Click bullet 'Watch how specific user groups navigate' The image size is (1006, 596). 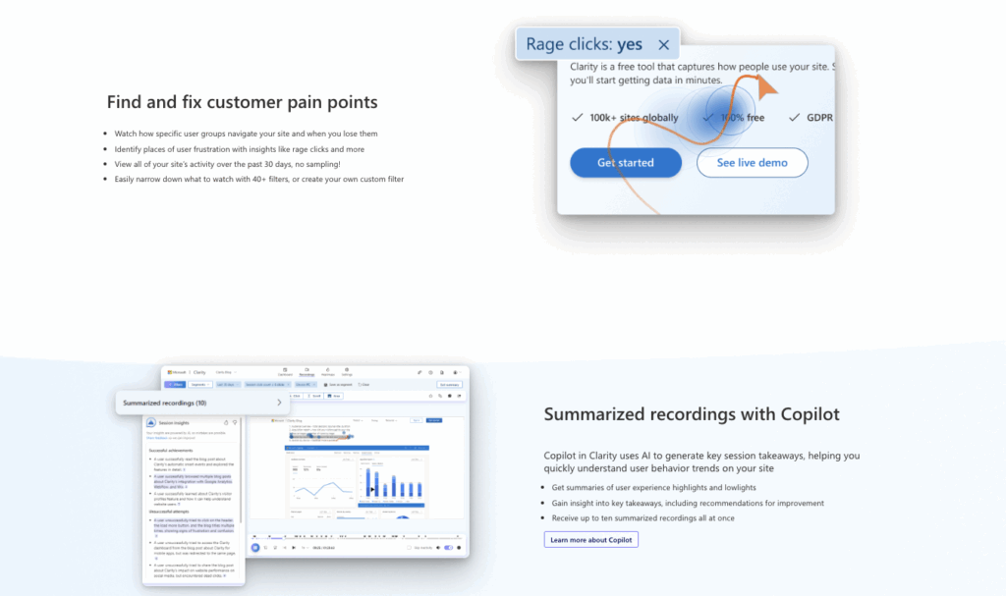pos(247,134)
